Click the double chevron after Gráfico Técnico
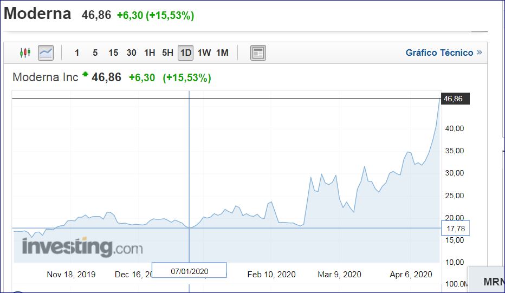The height and width of the screenshot is (293, 505). 479,53
